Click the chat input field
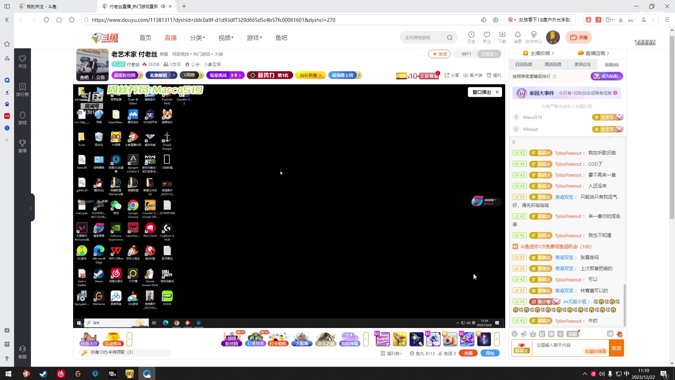Viewport: 675px width, 380px height. [x=559, y=345]
